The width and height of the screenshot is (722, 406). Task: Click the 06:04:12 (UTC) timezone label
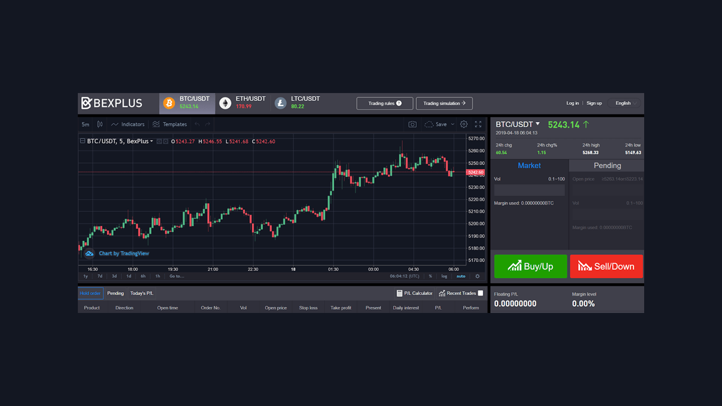404,276
